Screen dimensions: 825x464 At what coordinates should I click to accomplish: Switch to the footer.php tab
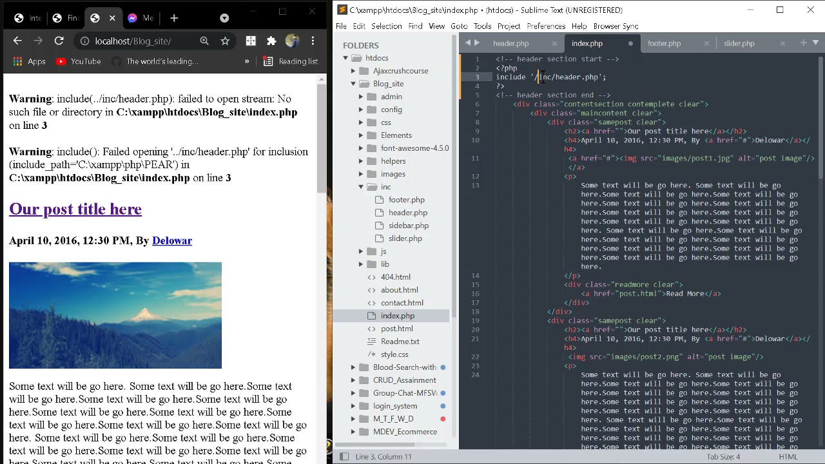[664, 43]
